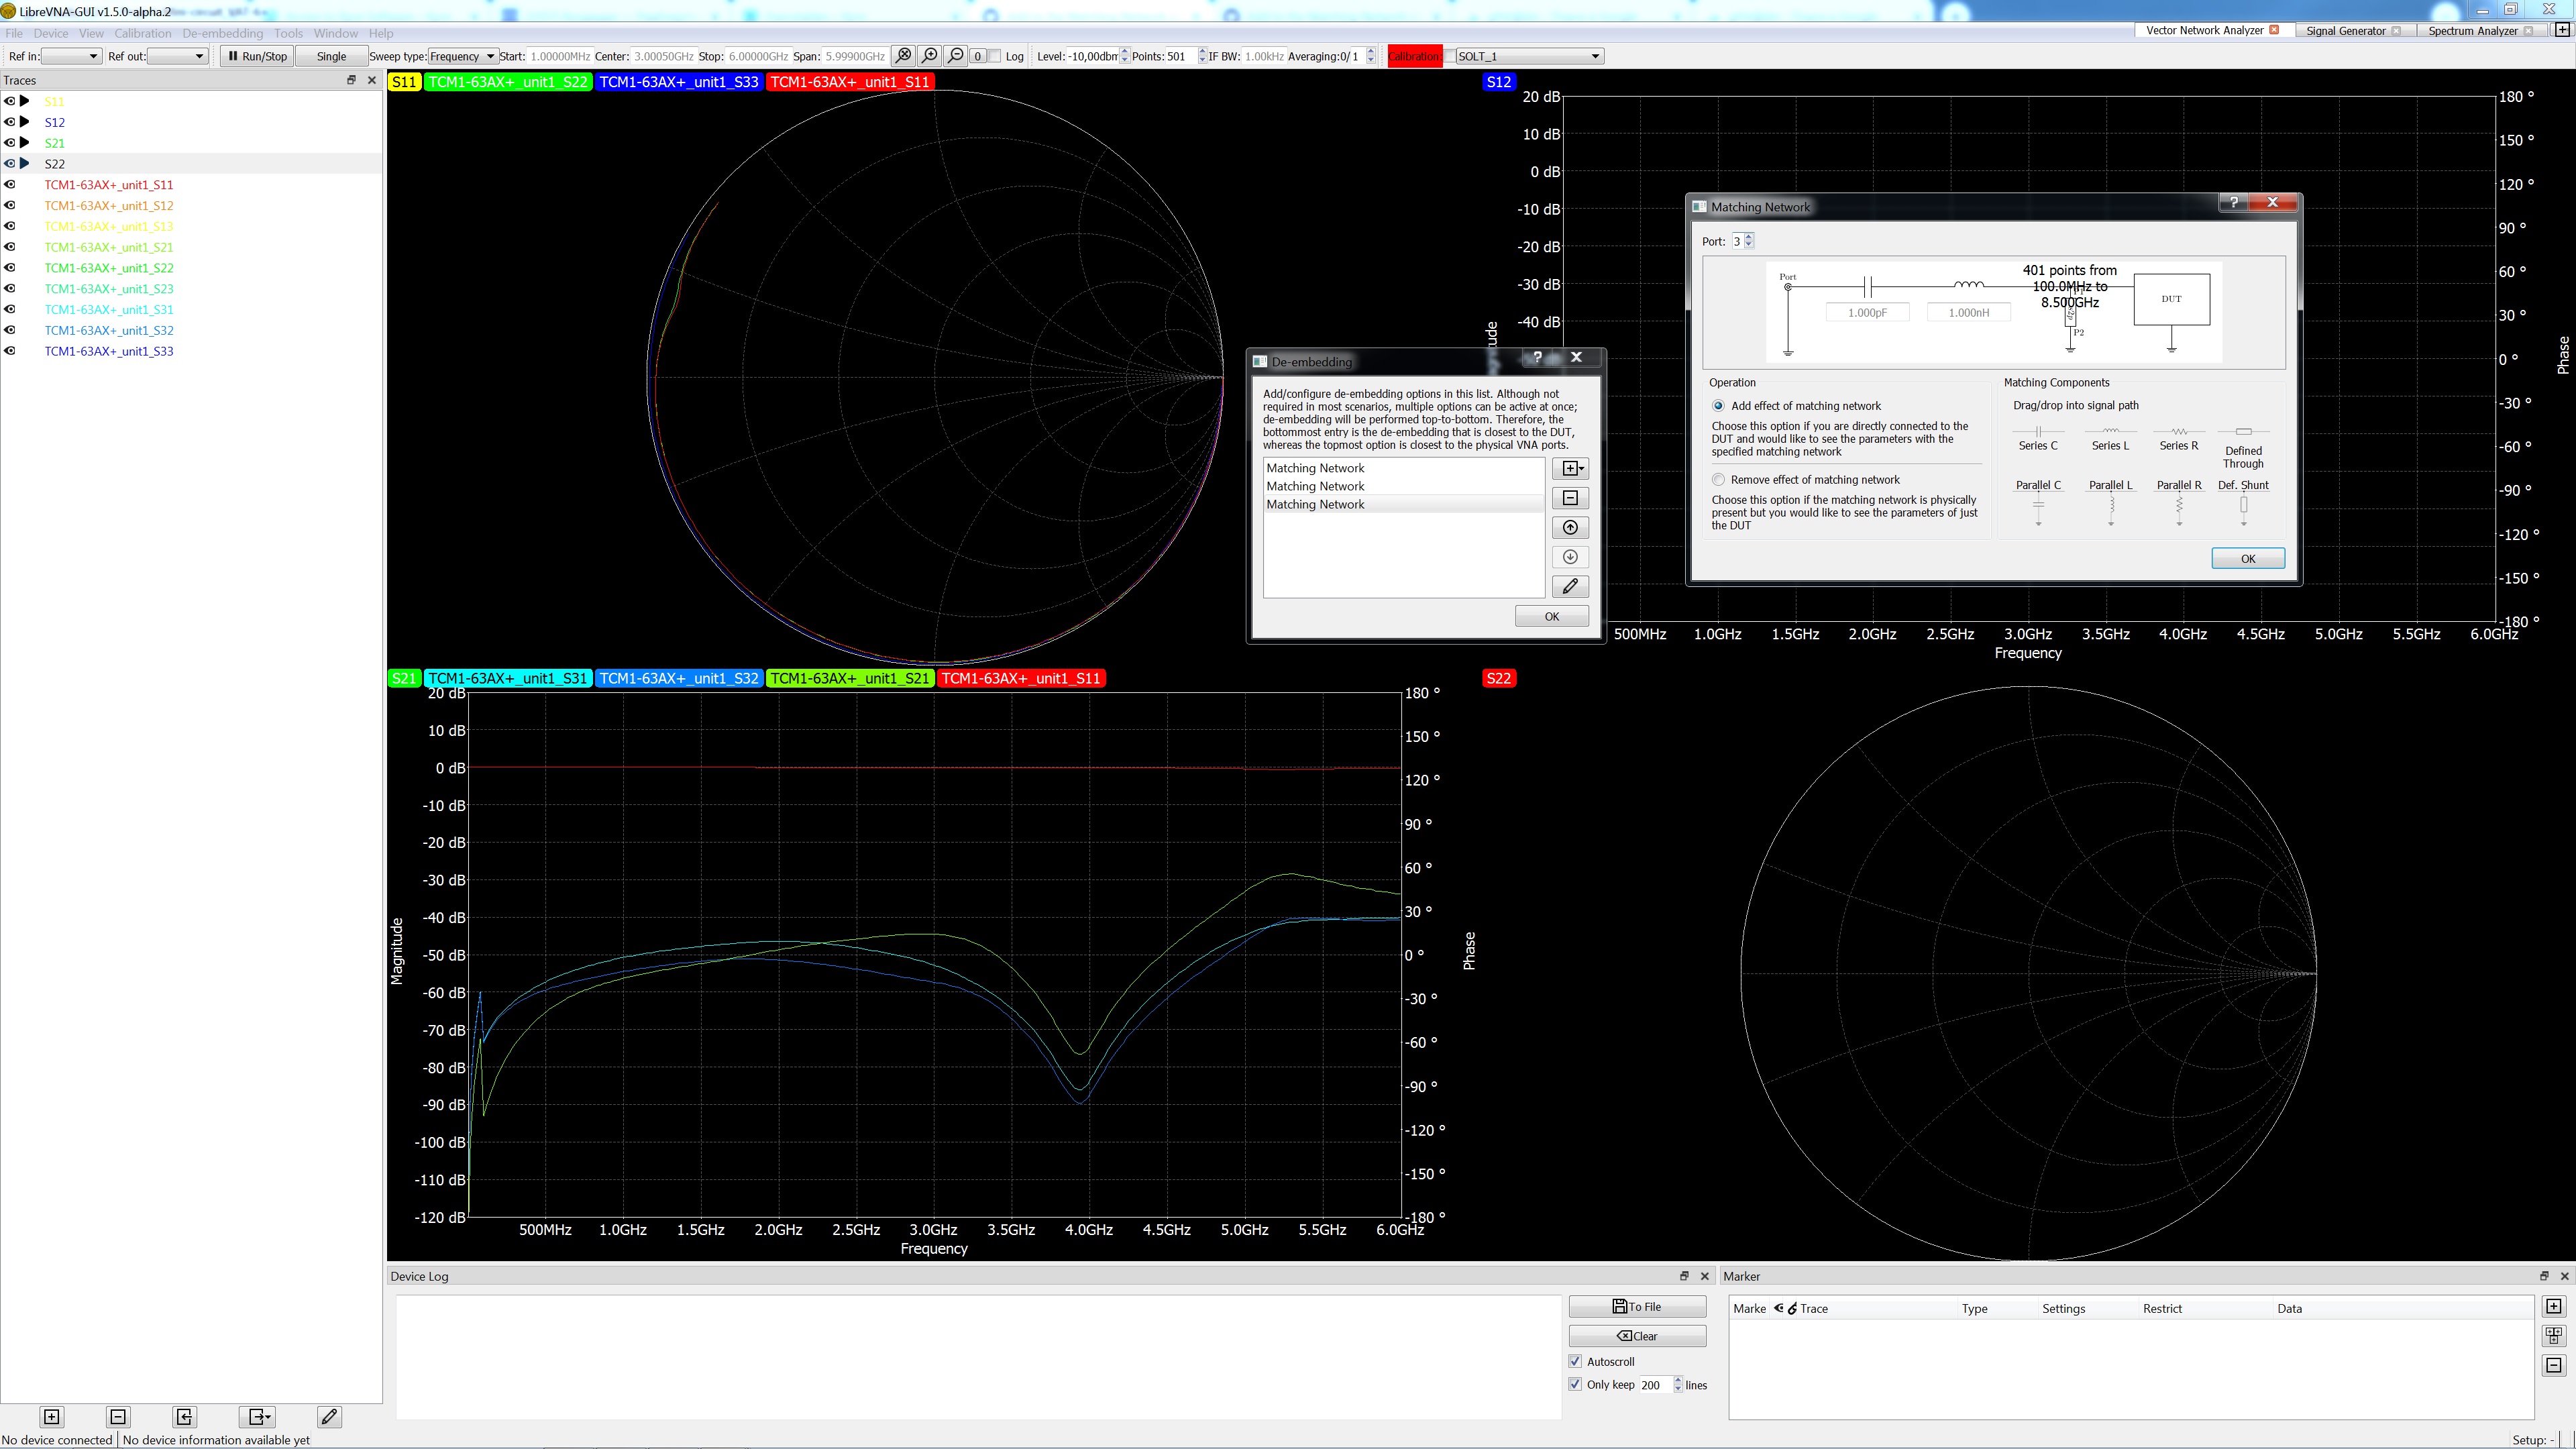Remove selected de-embedding option with minus icon
2576x1449 pixels.
coord(1569,498)
